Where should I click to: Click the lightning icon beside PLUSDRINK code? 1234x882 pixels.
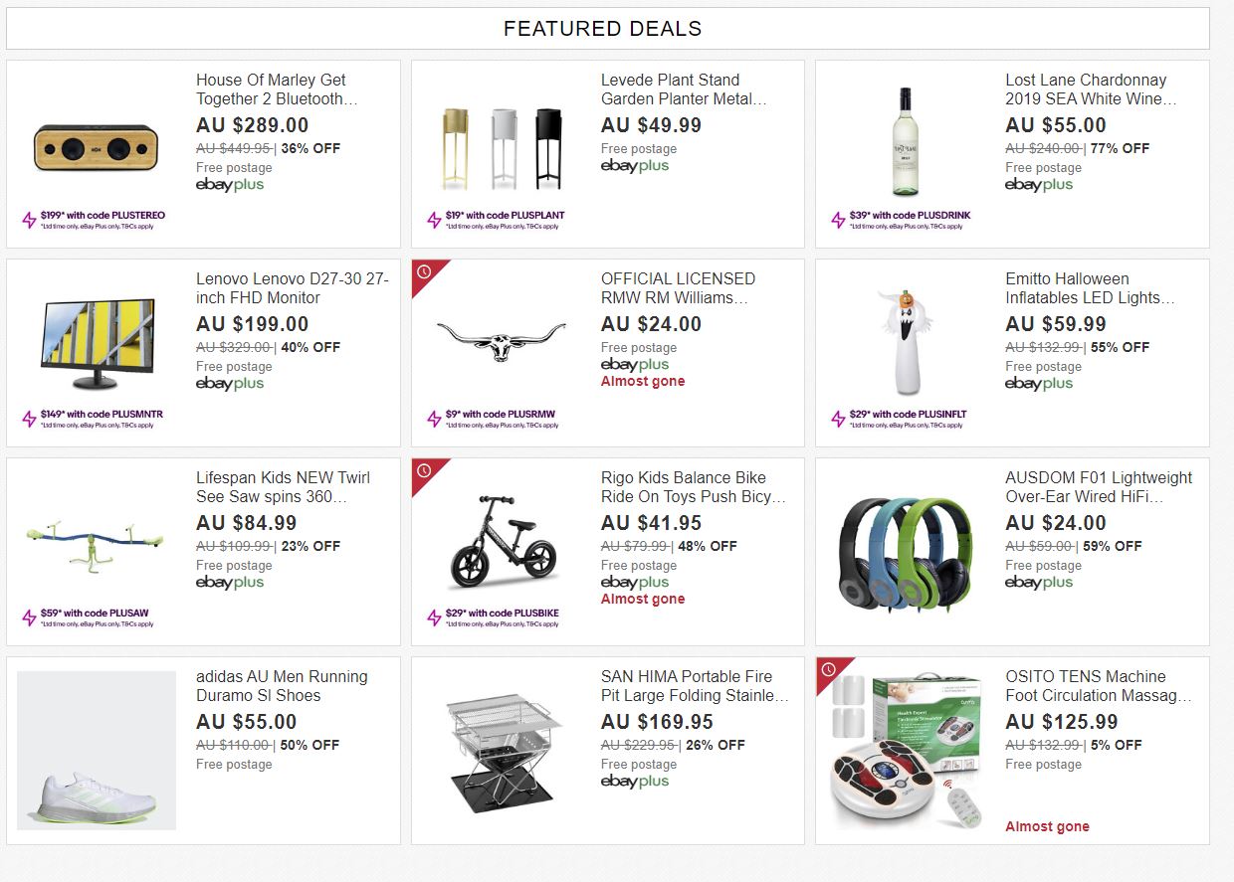click(839, 220)
